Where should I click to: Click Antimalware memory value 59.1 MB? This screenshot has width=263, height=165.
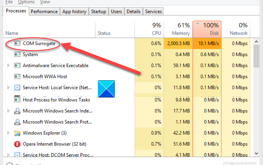point(181,66)
